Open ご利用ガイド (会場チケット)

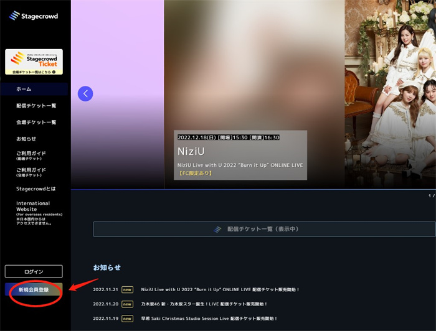coord(31,172)
